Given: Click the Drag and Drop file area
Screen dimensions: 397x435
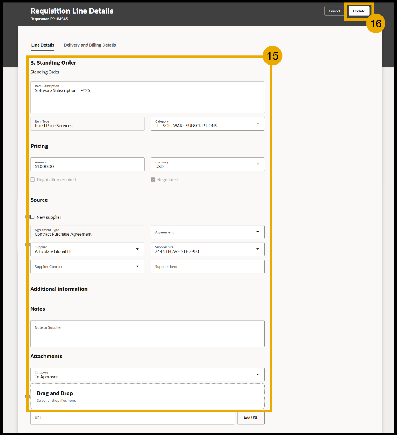Looking at the screenshot, I should pyautogui.click(x=147, y=396).
